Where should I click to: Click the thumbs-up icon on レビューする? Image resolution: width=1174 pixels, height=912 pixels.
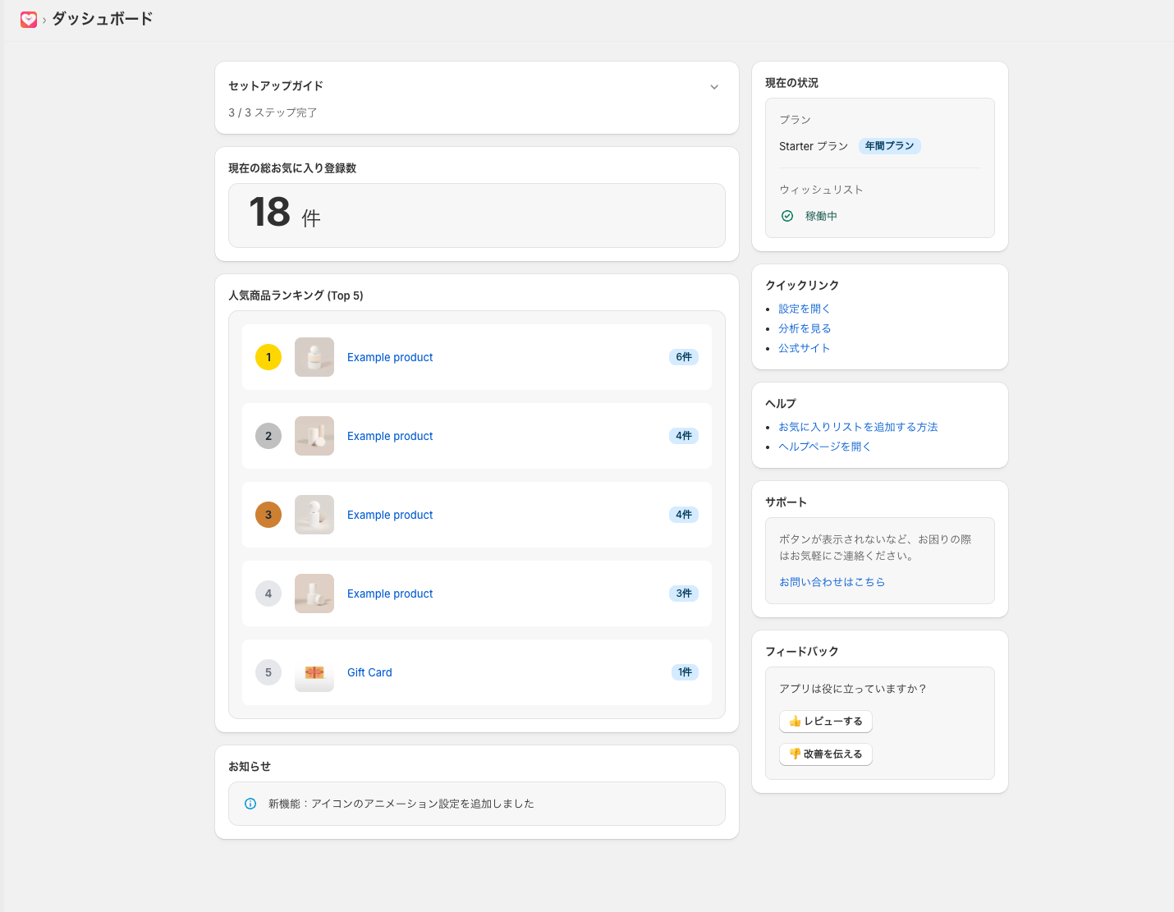click(795, 722)
